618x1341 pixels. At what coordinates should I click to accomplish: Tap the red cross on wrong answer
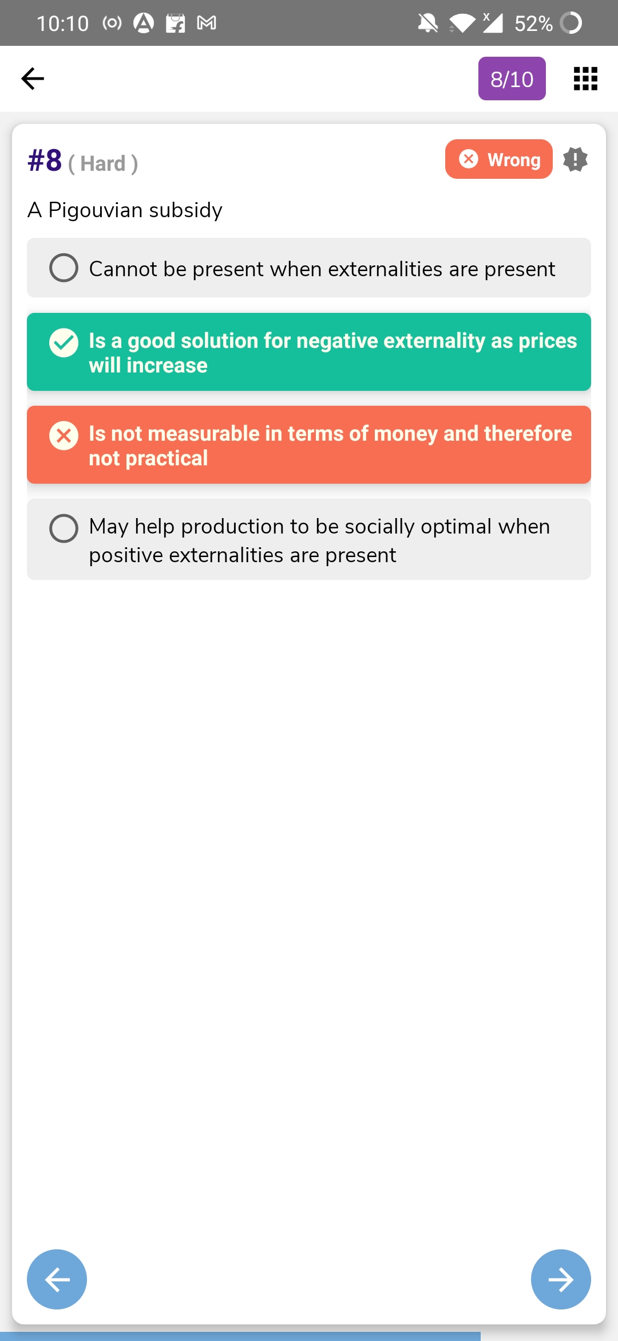tap(64, 436)
